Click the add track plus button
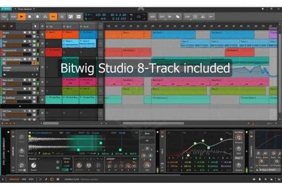 point(20,107)
